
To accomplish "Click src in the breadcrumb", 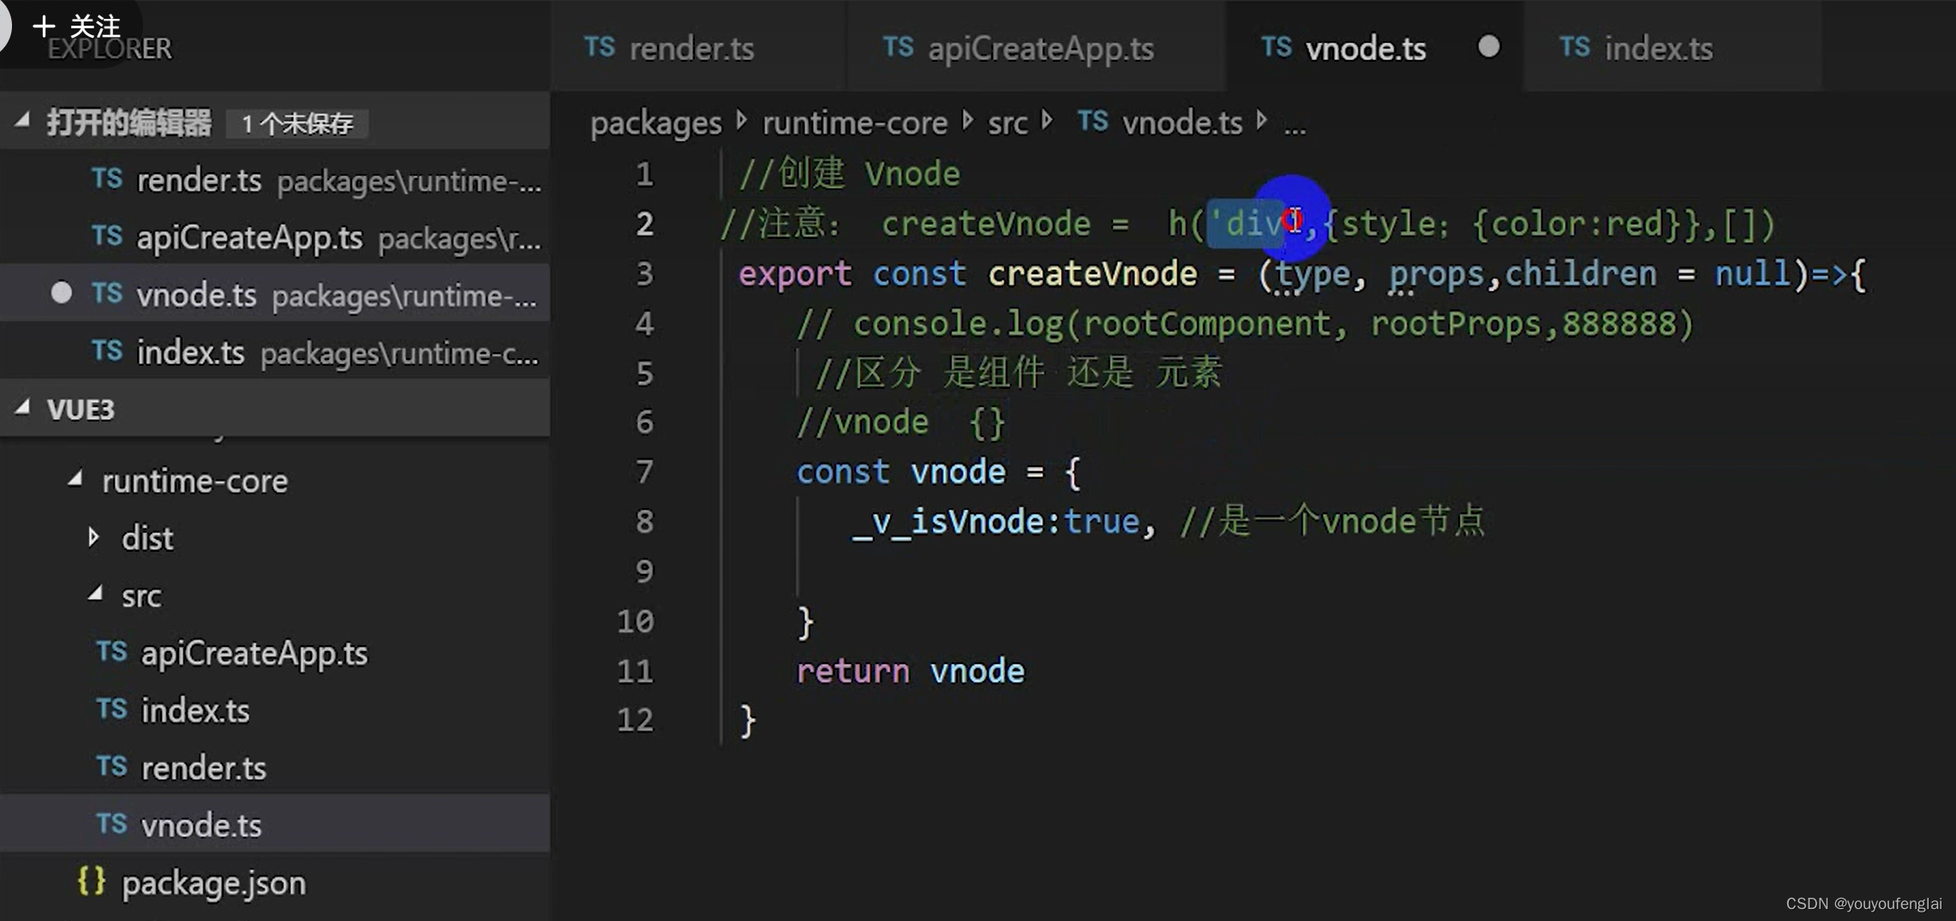I will click(1008, 123).
